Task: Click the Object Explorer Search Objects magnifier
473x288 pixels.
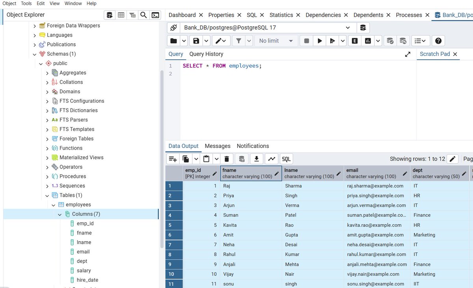Action: coord(144,15)
